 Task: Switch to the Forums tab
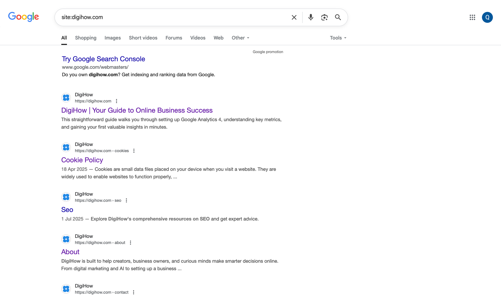click(x=174, y=38)
